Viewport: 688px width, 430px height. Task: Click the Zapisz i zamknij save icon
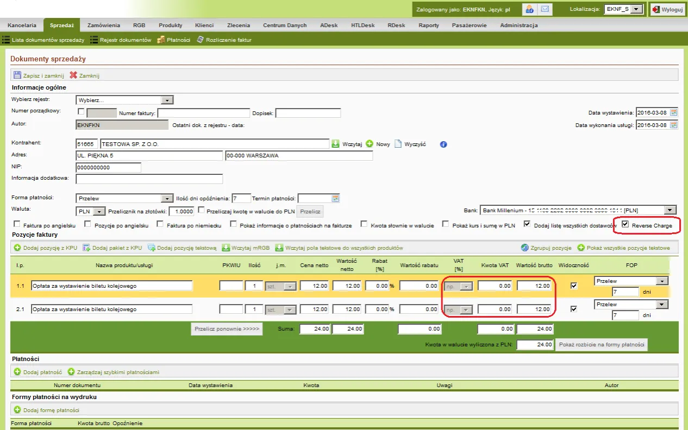[x=17, y=75]
